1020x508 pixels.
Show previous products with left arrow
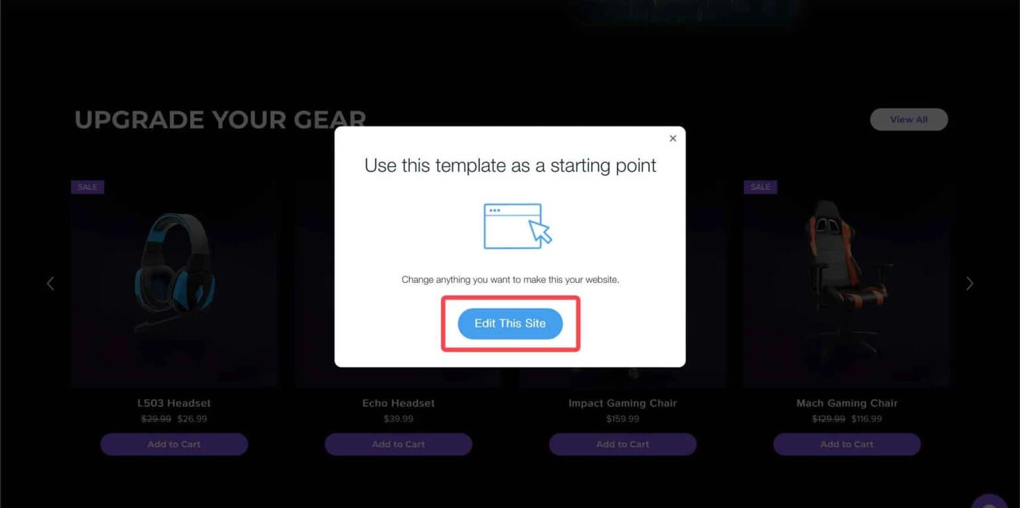tap(50, 284)
